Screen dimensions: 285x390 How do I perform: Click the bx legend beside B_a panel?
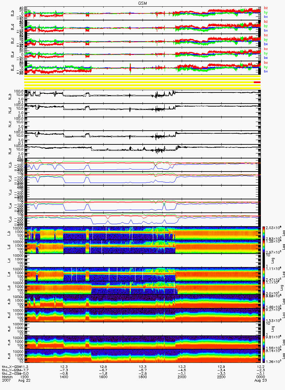[x=266, y=71]
